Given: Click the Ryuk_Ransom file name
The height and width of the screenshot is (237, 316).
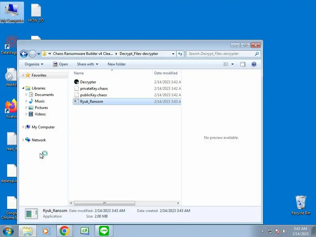Looking at the screenshot, I should pyautogui.click(x=91, y=101).
